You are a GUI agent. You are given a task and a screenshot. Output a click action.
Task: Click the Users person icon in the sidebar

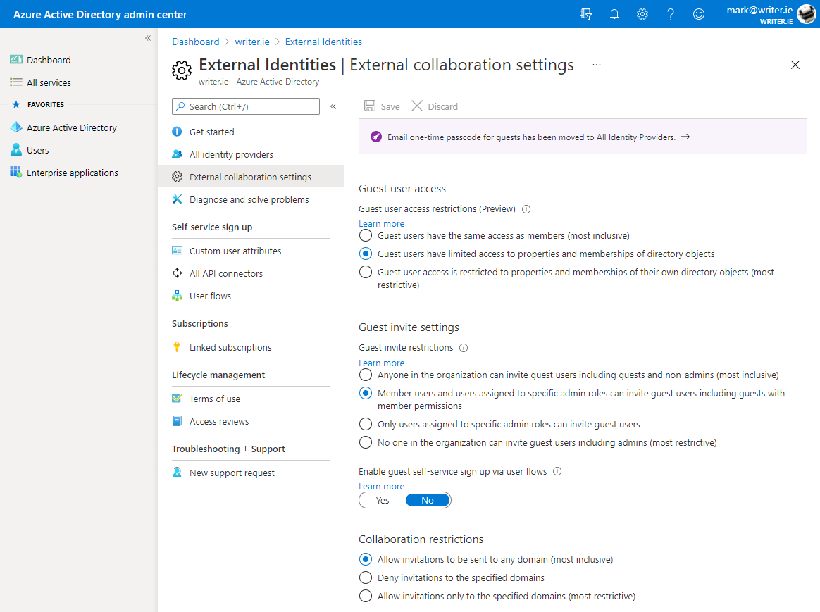(x=16, y=150)
